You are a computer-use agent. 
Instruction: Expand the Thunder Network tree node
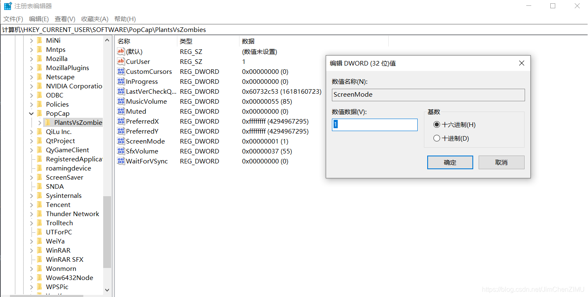[31, 214]
